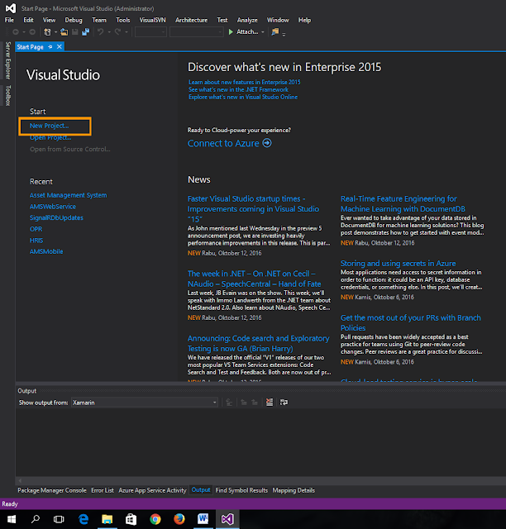Click Connect to Azure link

[x=223, y=143]
